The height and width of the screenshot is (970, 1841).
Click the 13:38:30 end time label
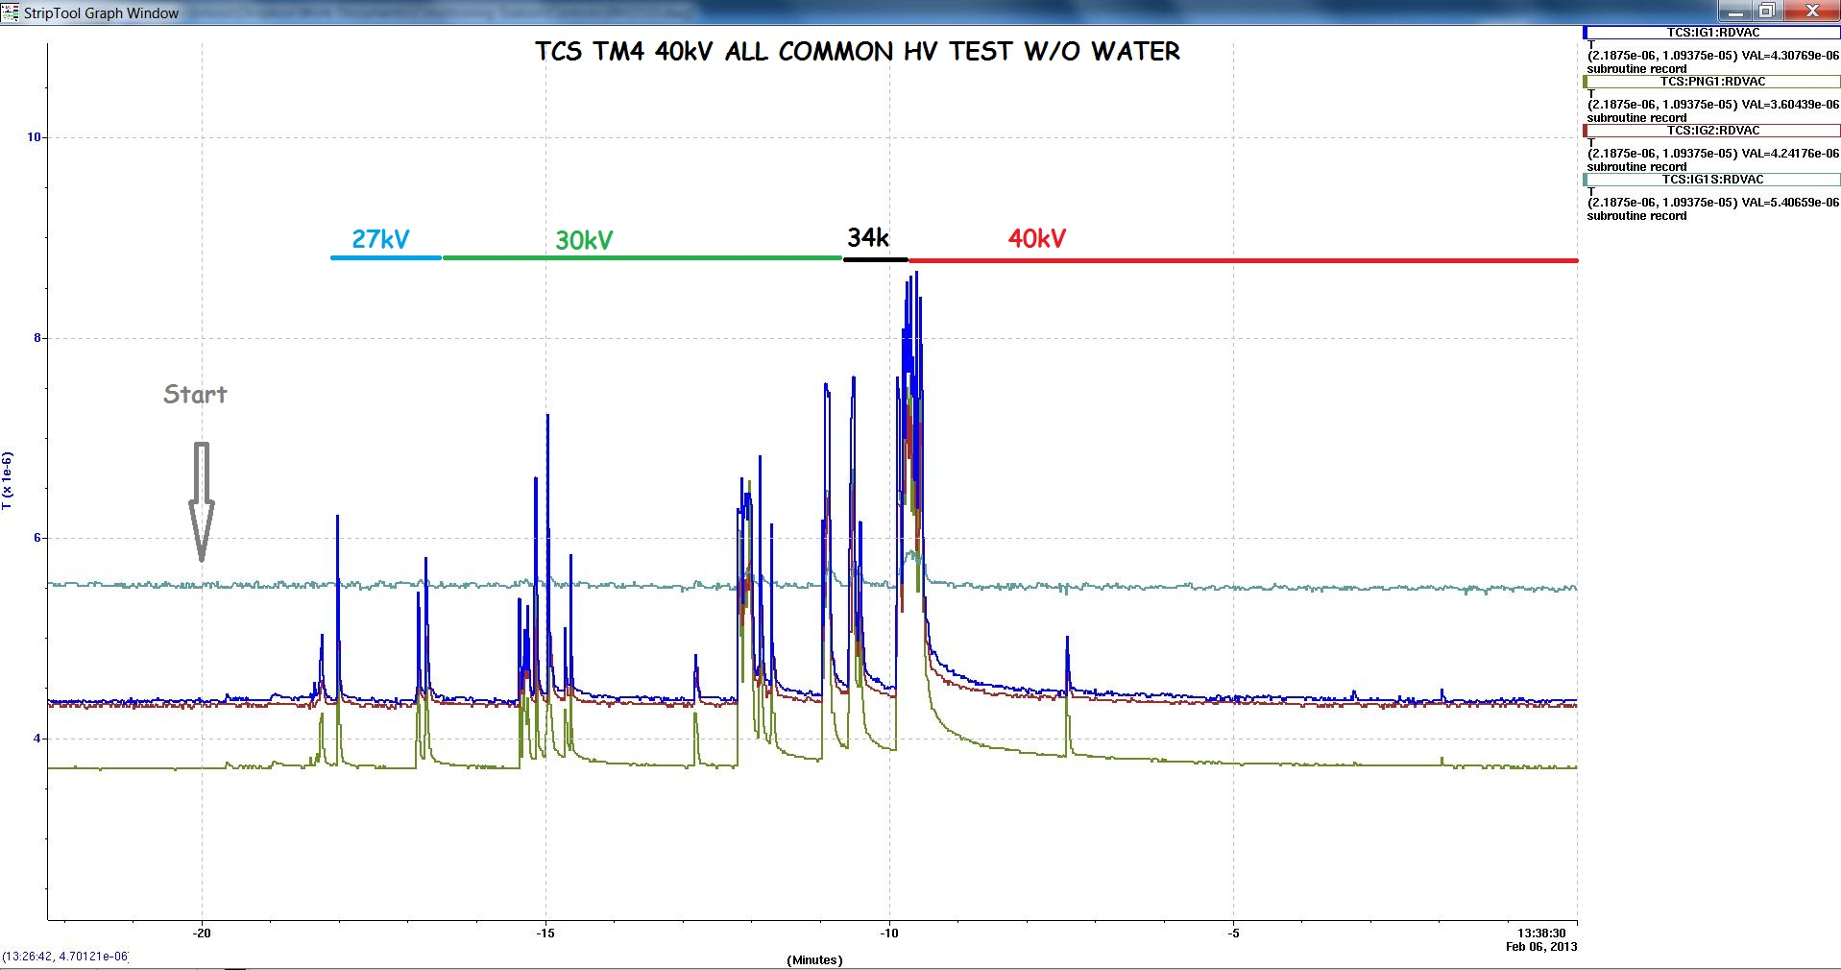1541,934
